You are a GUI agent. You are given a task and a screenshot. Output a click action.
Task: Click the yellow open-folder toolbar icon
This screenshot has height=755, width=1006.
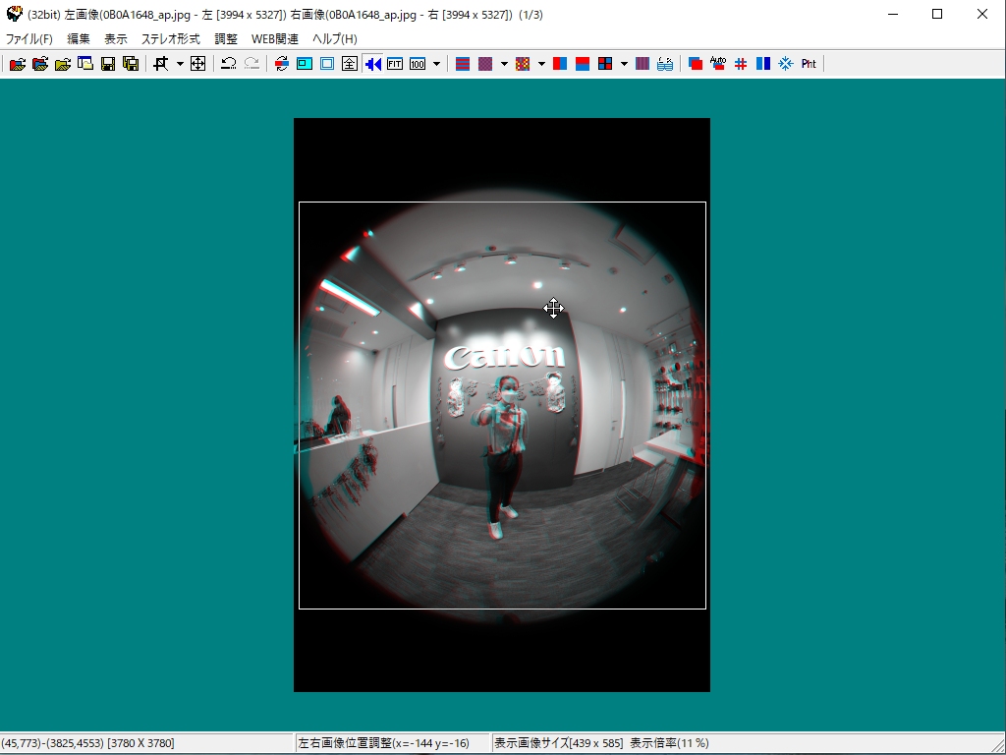click(x=62, y=64)
